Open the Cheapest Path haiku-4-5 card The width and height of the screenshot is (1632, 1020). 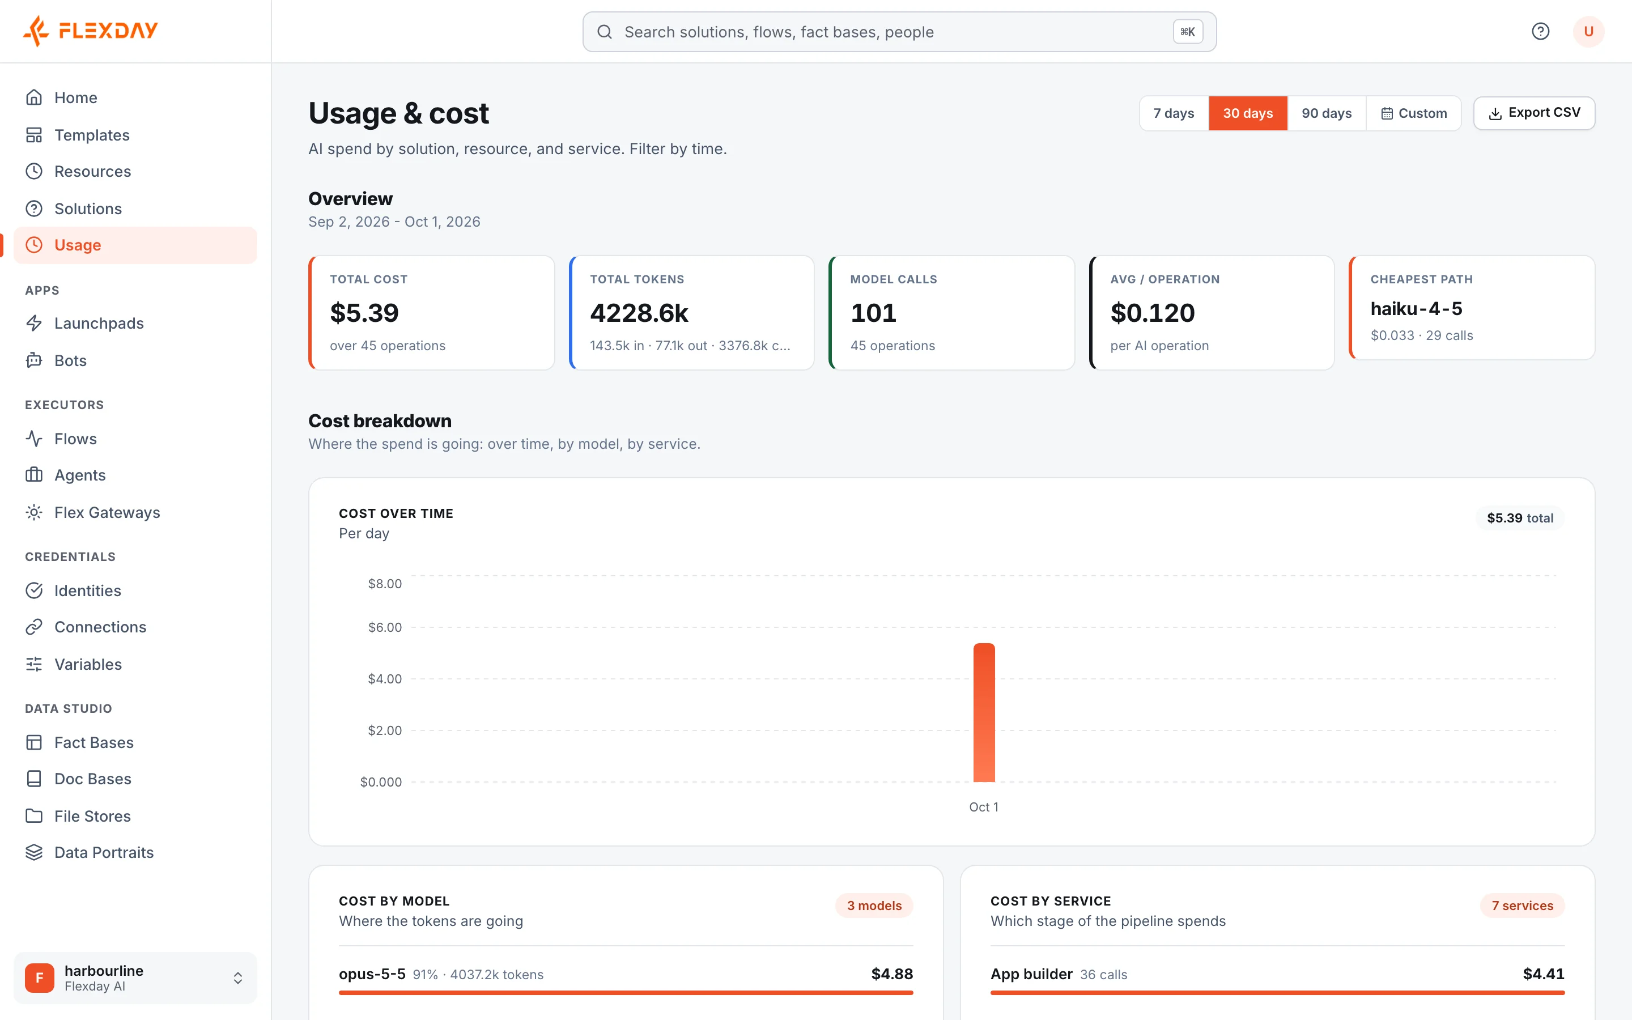[1472, 308]
